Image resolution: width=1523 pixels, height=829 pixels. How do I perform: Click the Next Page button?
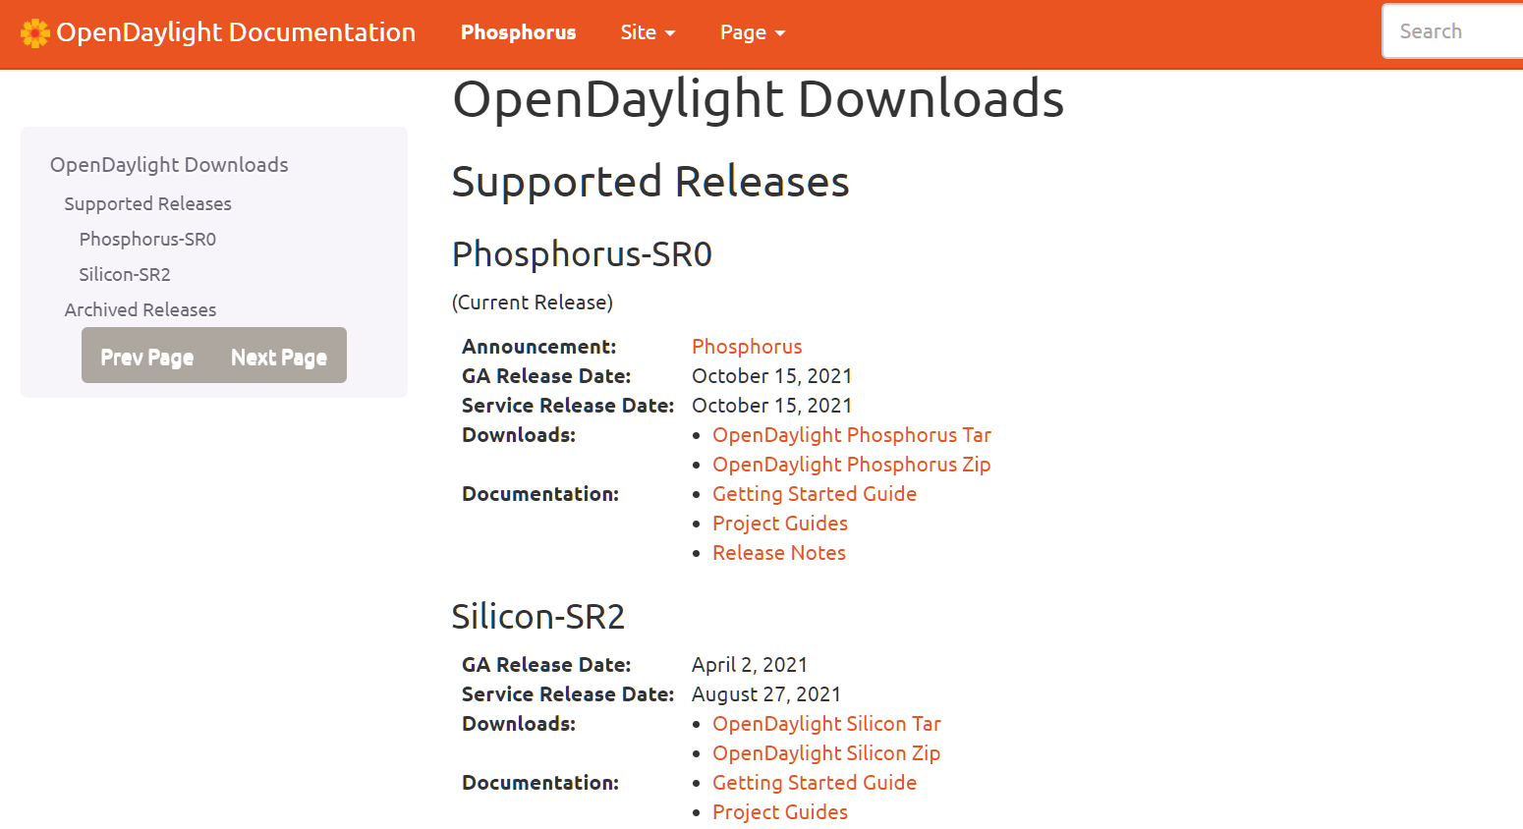tap(279, 356)
